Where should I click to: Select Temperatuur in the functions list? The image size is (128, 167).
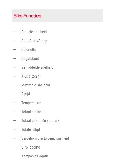(x=31, y=103)
